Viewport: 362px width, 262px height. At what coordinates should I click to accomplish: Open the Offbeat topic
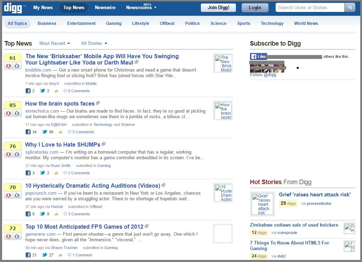coord(167,23)
